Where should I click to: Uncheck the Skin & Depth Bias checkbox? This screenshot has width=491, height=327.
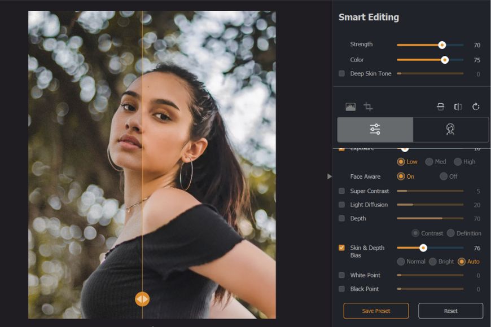(x=341, y=248)
